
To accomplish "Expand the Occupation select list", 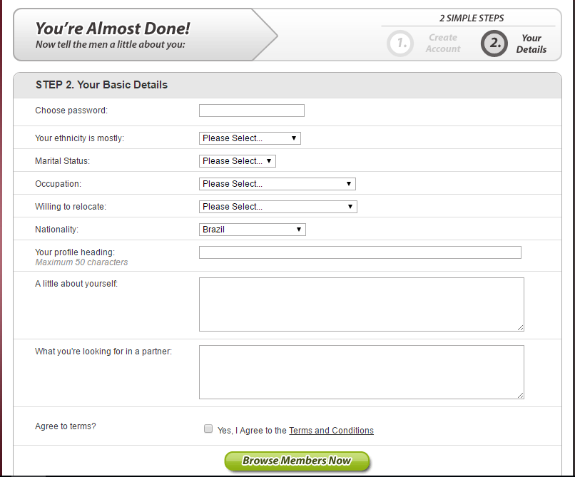I will pyautogui.click(x=278, y=184).
